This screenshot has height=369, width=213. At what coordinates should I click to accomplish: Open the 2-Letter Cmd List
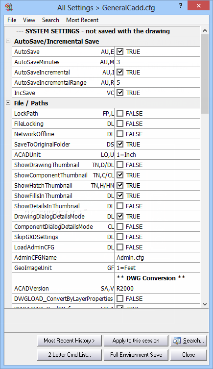pos(70,355)
